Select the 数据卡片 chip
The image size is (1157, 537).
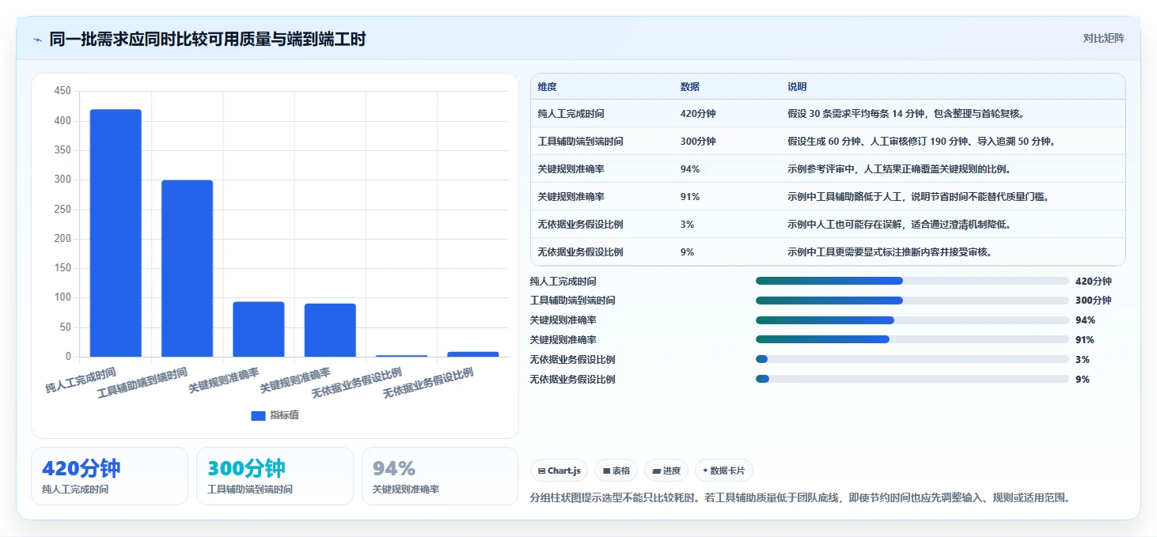coord(723,471)
